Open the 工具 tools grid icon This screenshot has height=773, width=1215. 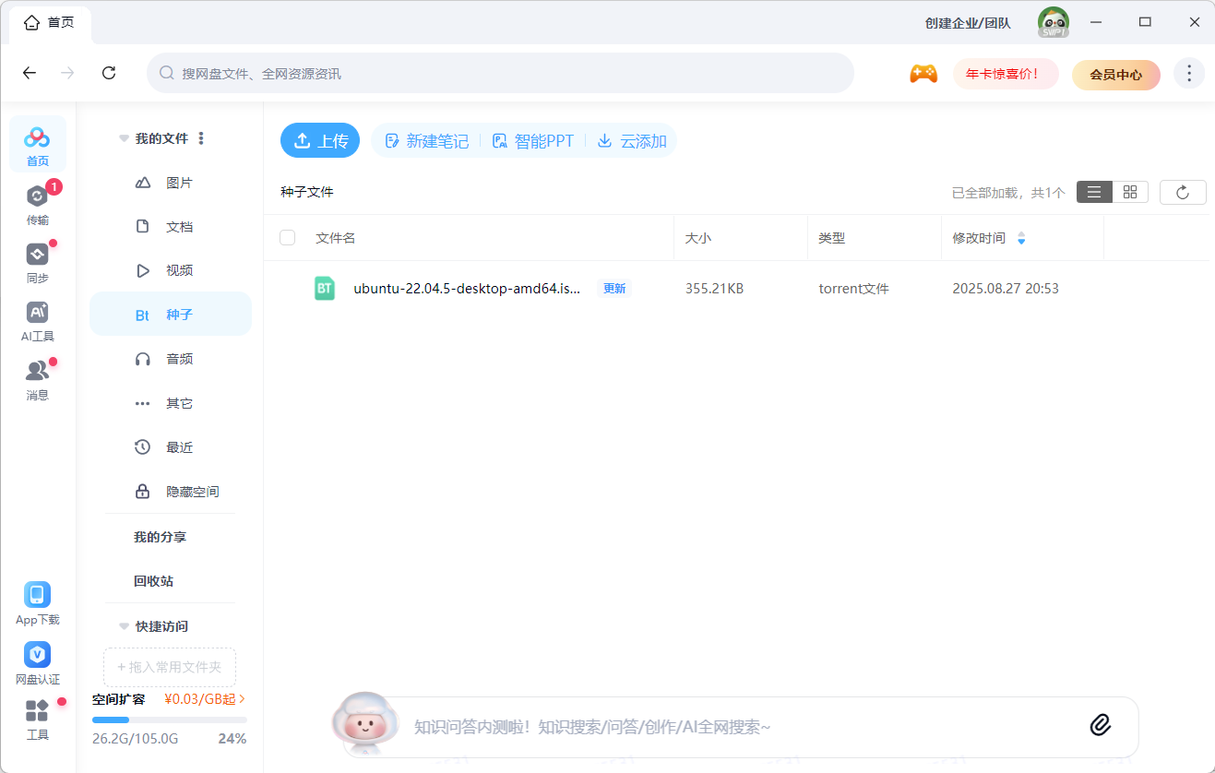tap(37, 719)
